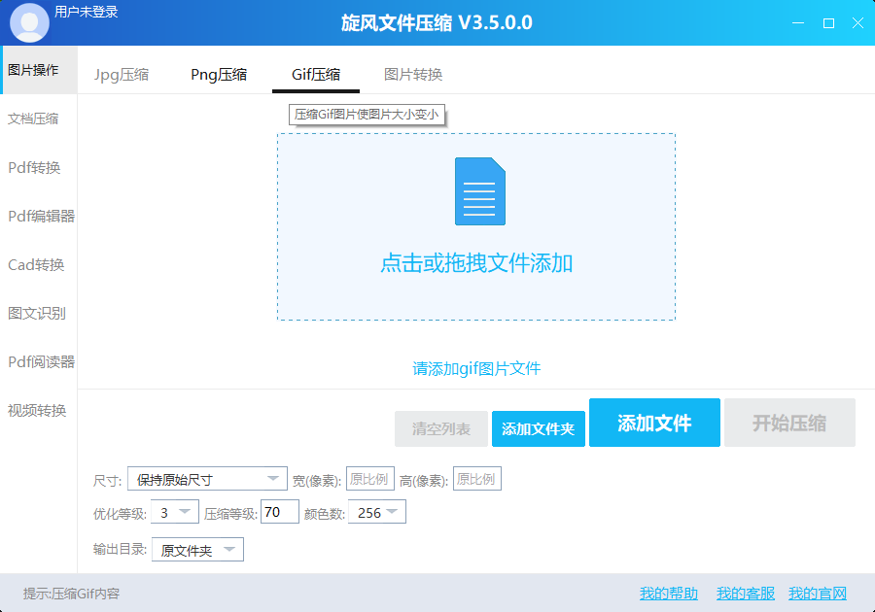Open the 我的客服 link
Screen dimensions: 875x612
[x=745, y=594]
